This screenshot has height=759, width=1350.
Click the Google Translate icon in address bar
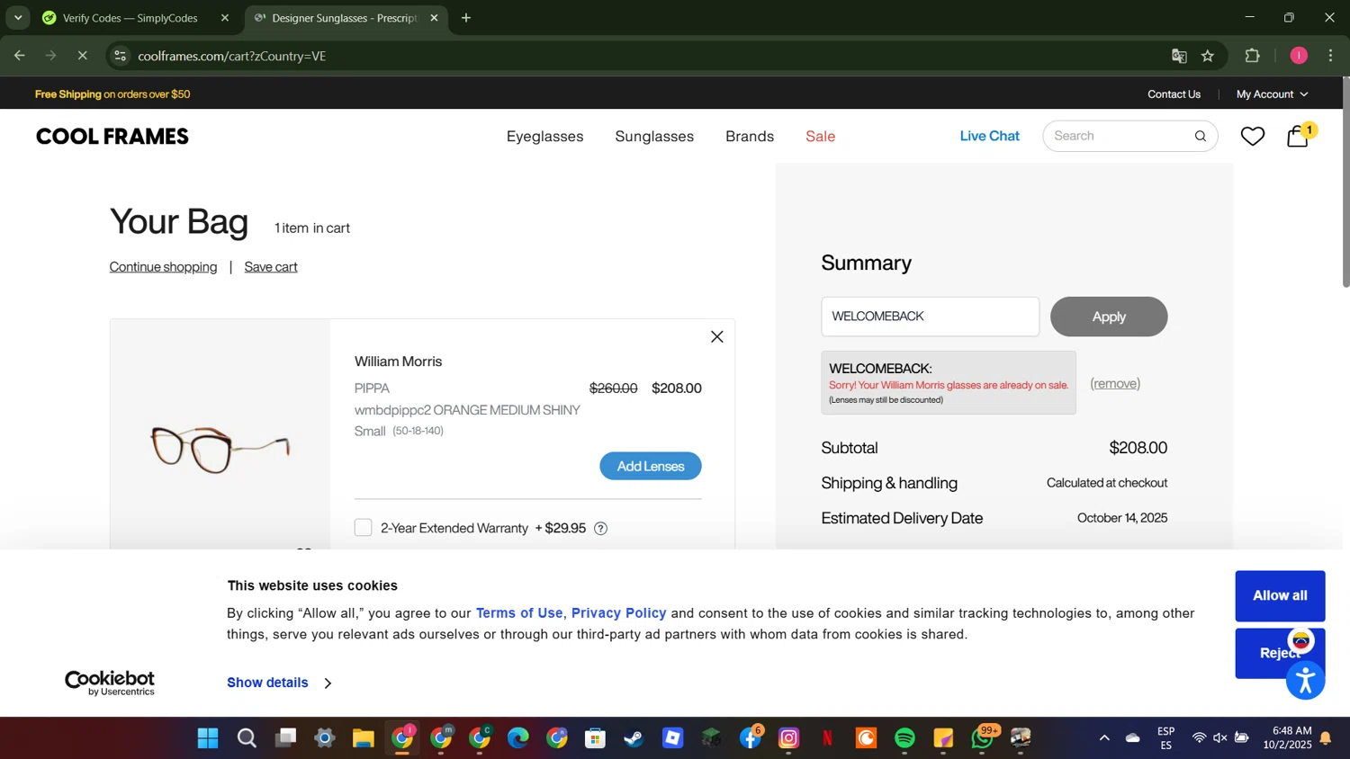[x=1179, y=56]
